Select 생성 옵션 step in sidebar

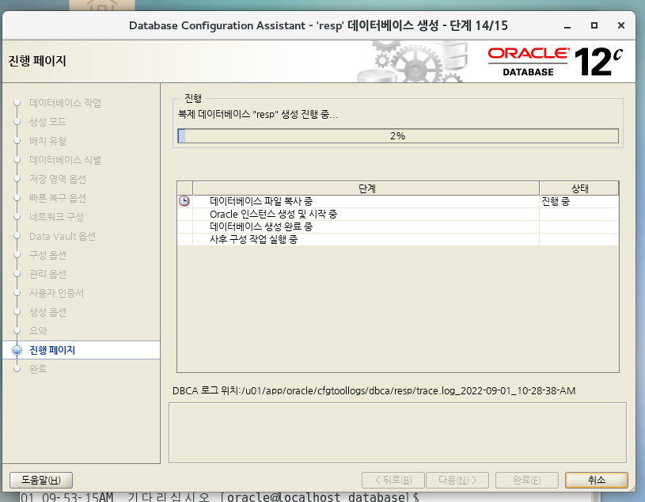coord(47,312)
